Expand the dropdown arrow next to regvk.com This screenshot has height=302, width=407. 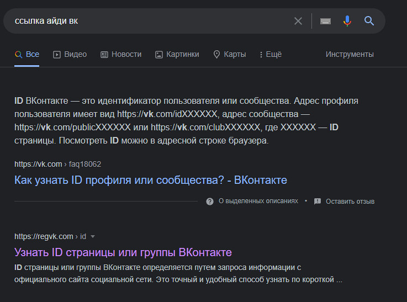pyautogui.click(x=93, y=237)
